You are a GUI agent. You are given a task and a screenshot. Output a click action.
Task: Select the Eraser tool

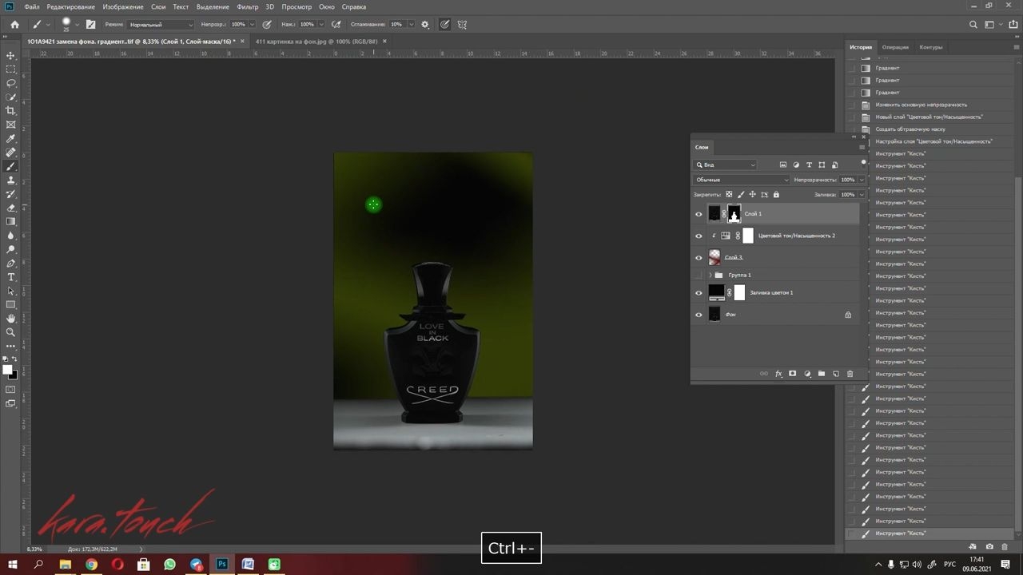point(11,208)
